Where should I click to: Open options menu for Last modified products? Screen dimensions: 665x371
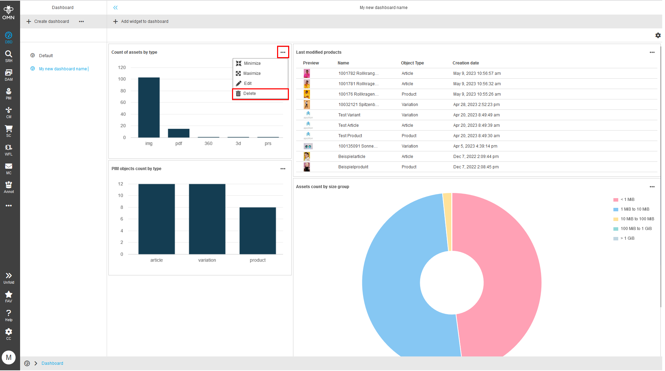pyautogui.click(x=652, y=52)
